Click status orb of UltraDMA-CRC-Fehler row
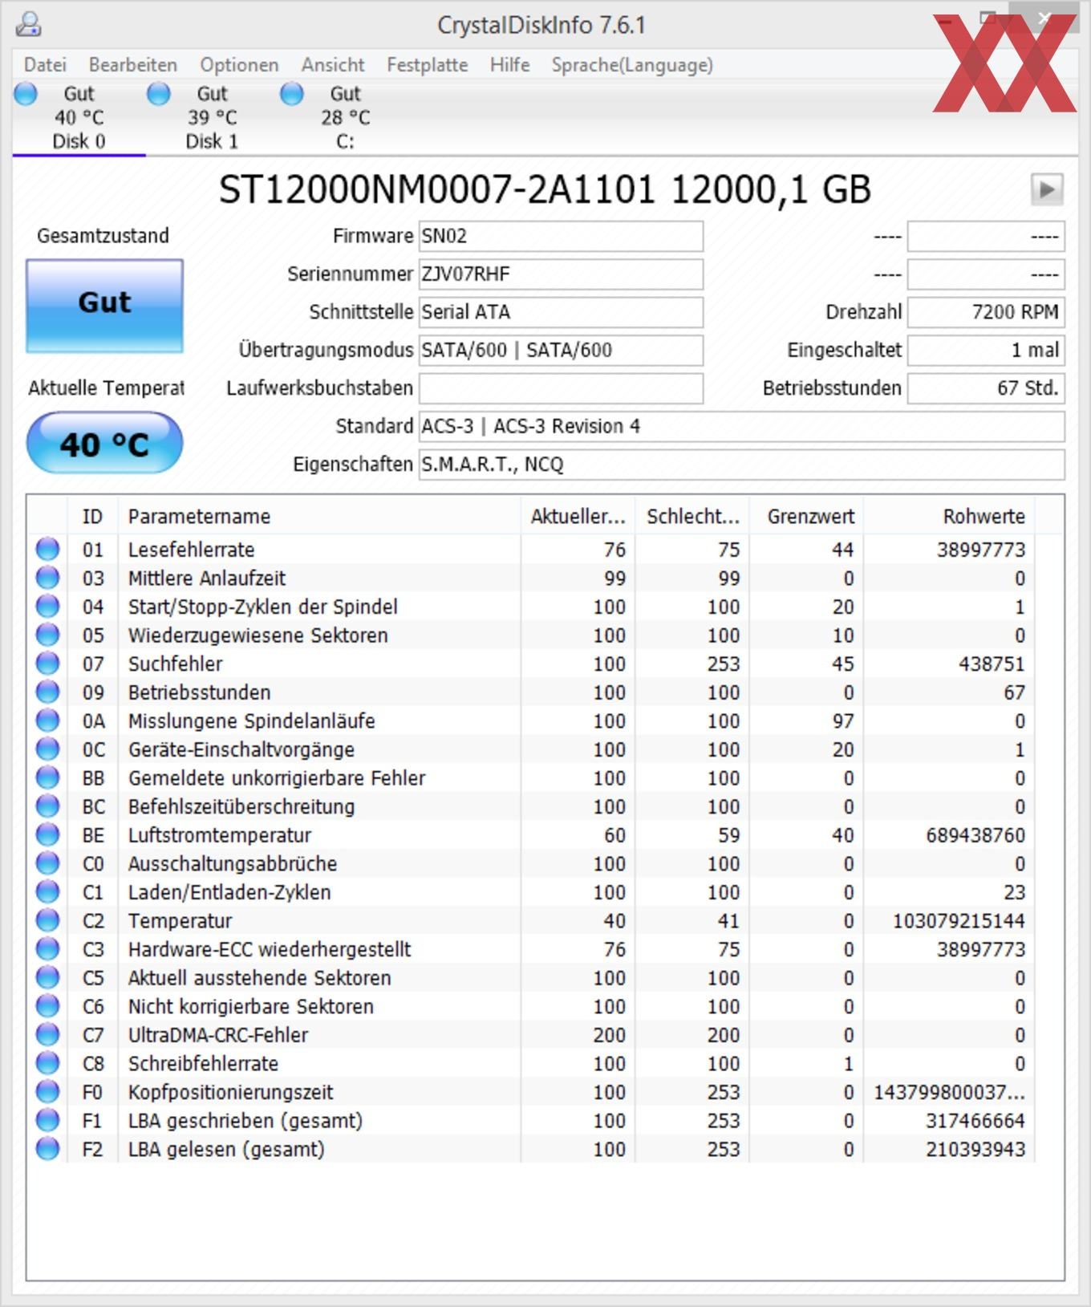This screenshot has height=1307, width=1091. 48,1035
